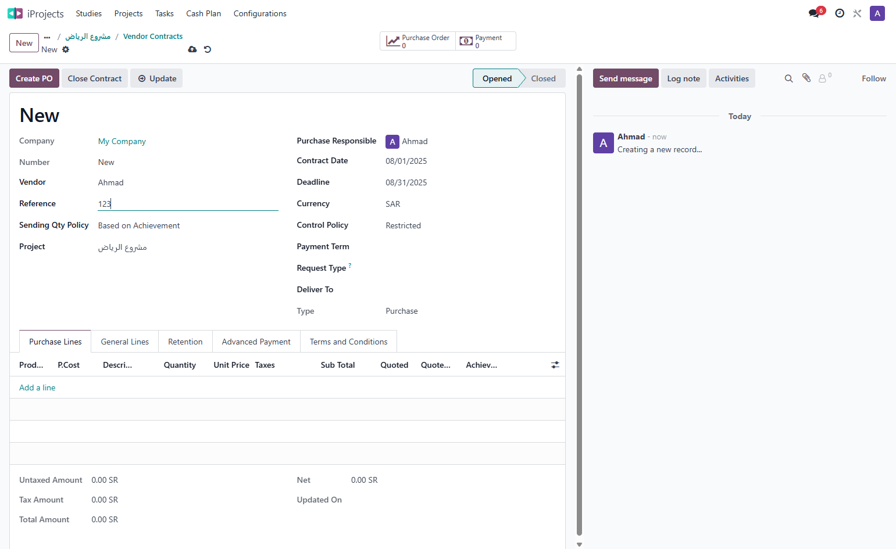The height and width of the screenshot is (549, 896).
Task: Click the breadcrumb ellipsis icon
Action: (47, 37)
